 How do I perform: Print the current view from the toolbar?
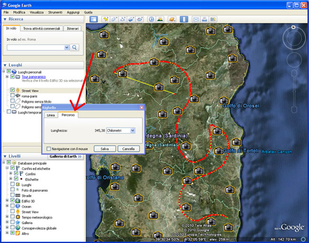tap(204, 19)
